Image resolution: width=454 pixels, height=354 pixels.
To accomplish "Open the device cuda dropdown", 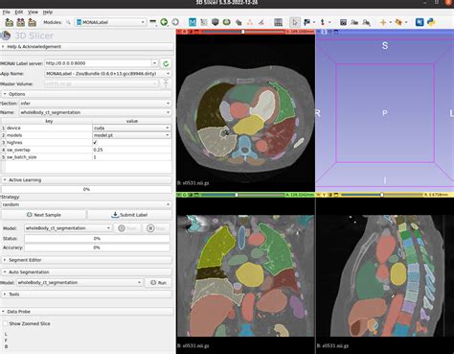I will pyautogui.click(x=131, y=128).
